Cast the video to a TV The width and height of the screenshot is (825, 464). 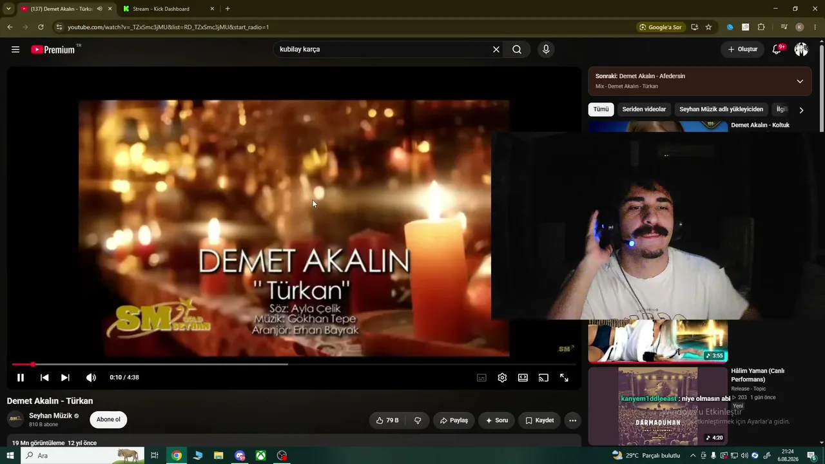click(543, 378)
